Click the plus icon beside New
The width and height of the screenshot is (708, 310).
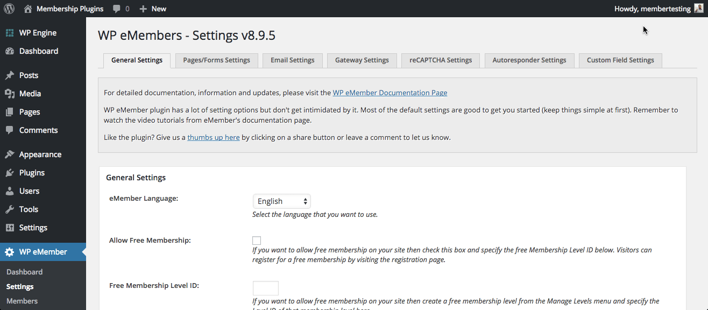(x=143, y=9)
